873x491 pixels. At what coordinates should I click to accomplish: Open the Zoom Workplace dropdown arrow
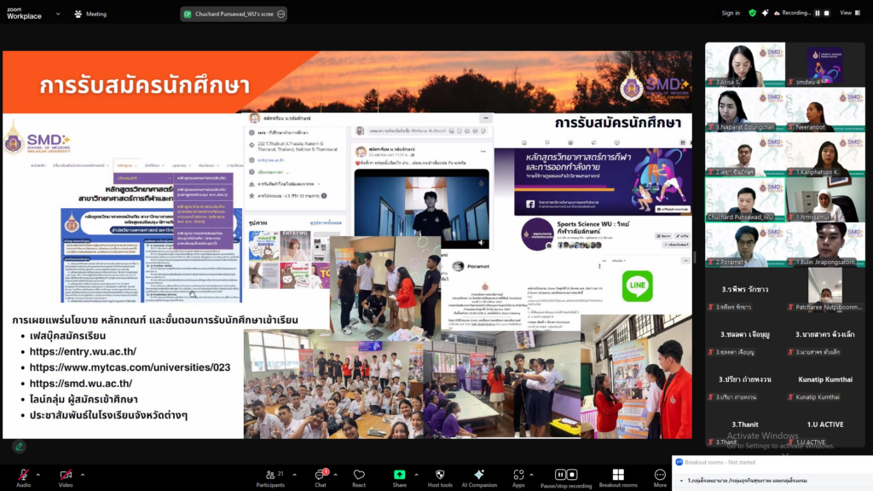(58, 14)
